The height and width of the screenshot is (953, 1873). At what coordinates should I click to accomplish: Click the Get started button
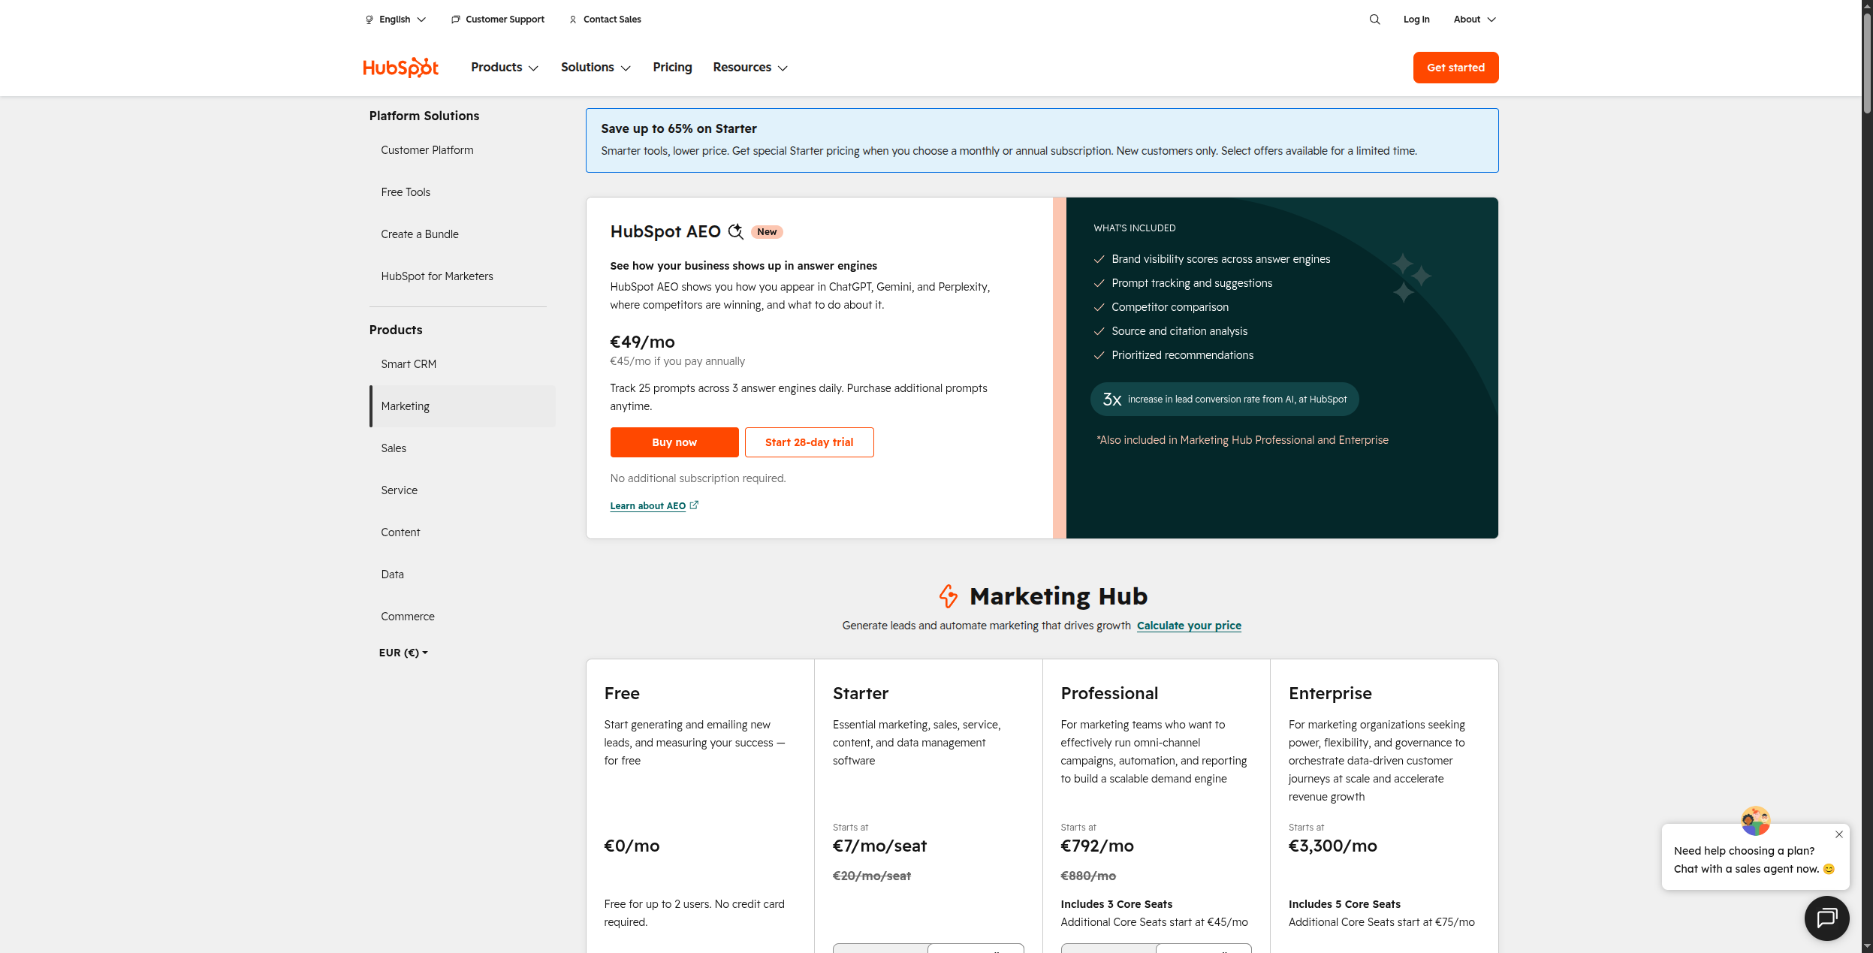pyautogui.click(x=1455, y=68)
